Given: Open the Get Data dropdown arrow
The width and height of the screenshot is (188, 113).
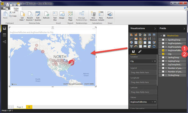Looking at the screenshot, I should pos(24,20).
